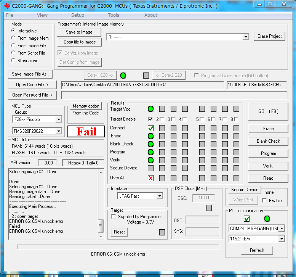Open the 115.2 kb/s baud rate dropdown

tap(282, 239)
